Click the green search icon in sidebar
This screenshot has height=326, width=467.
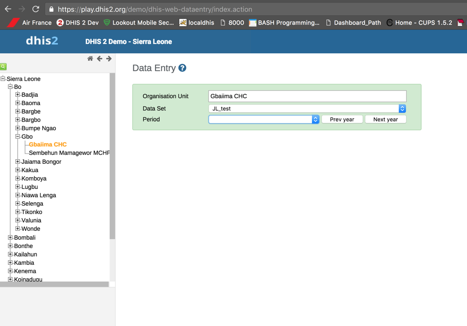coord(3,67)
